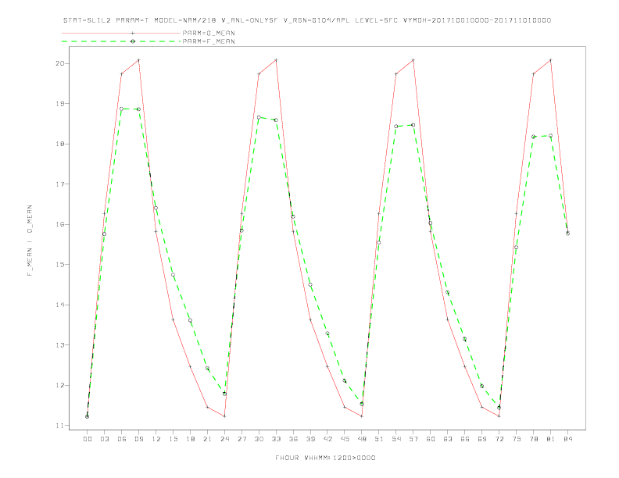The width and height of the screenshot is (619, 478).
Task: Click the green F_MEAN circle marker at hour 06
Action: click(122, 109)
